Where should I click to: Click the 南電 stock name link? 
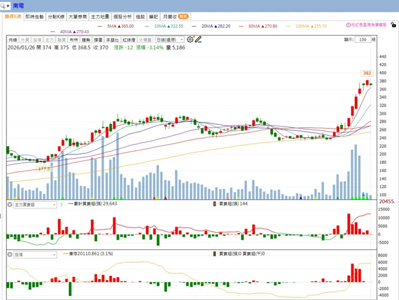click(x=18, y=5)
